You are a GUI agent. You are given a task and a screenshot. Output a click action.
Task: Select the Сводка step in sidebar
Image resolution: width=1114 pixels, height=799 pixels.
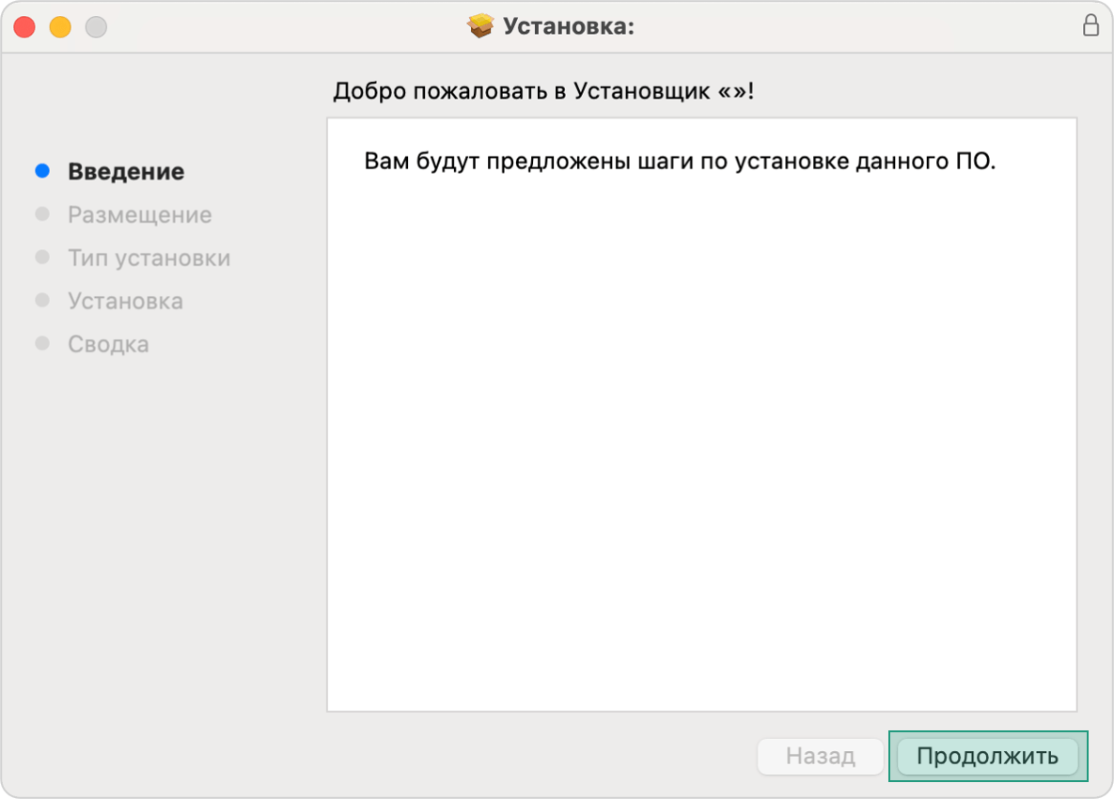109,344
